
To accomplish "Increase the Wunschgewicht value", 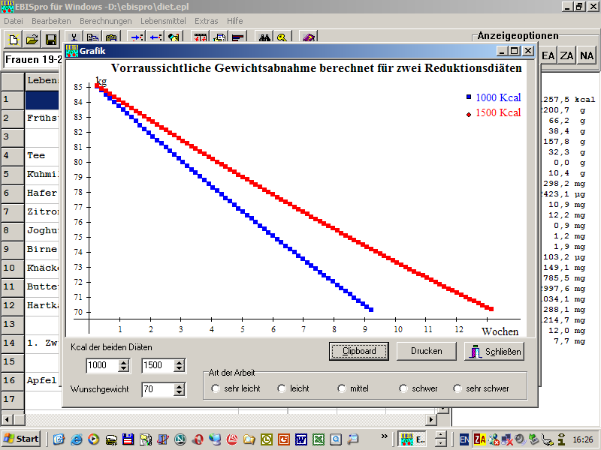I will [179, 386].
